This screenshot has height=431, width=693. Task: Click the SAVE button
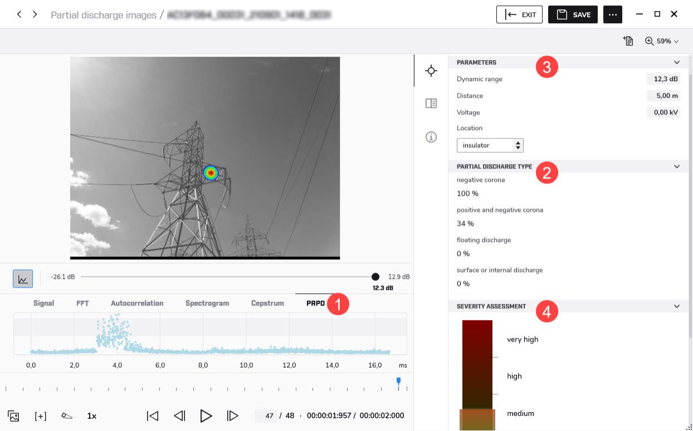tap(573, 14)
